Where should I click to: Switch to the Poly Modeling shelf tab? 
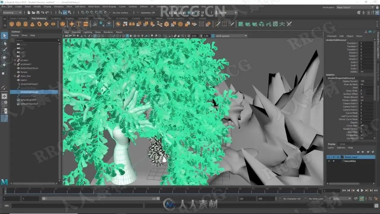tap(39, 18)
